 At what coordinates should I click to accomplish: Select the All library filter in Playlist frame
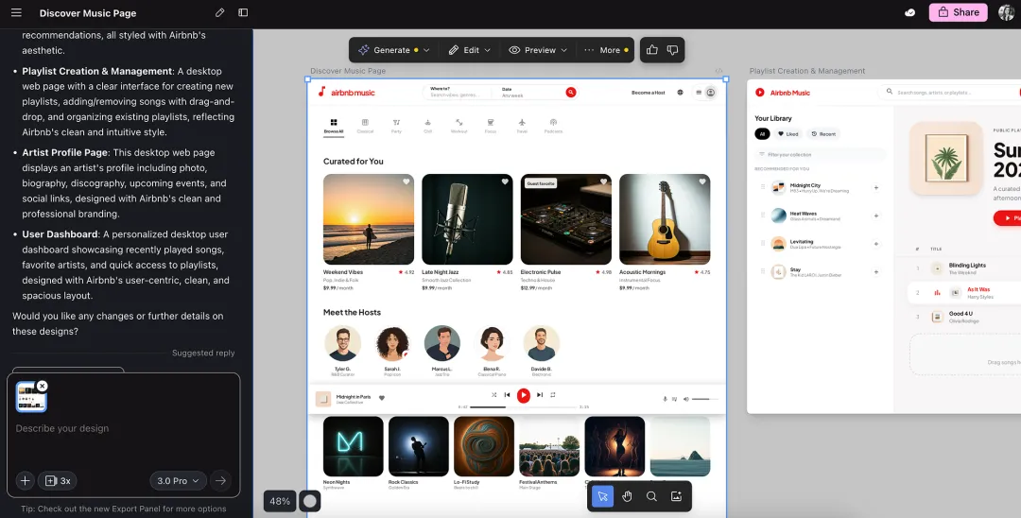point(762,134)
